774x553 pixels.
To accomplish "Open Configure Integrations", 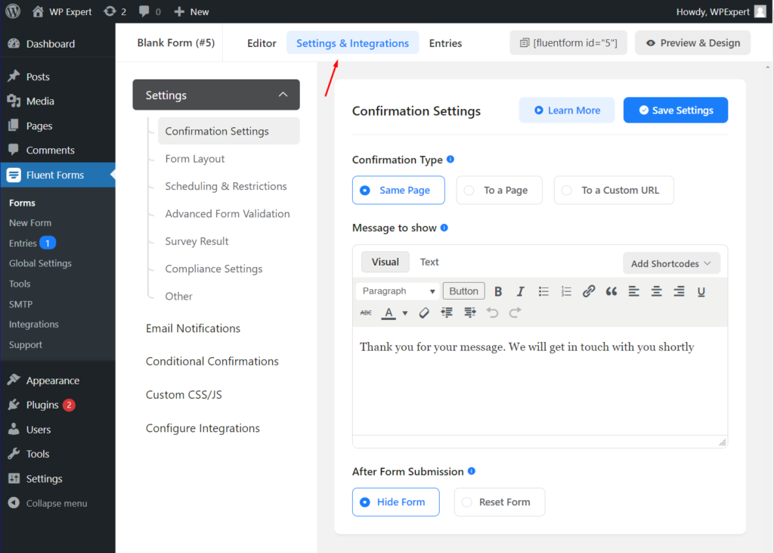I will tap(203, 428).
